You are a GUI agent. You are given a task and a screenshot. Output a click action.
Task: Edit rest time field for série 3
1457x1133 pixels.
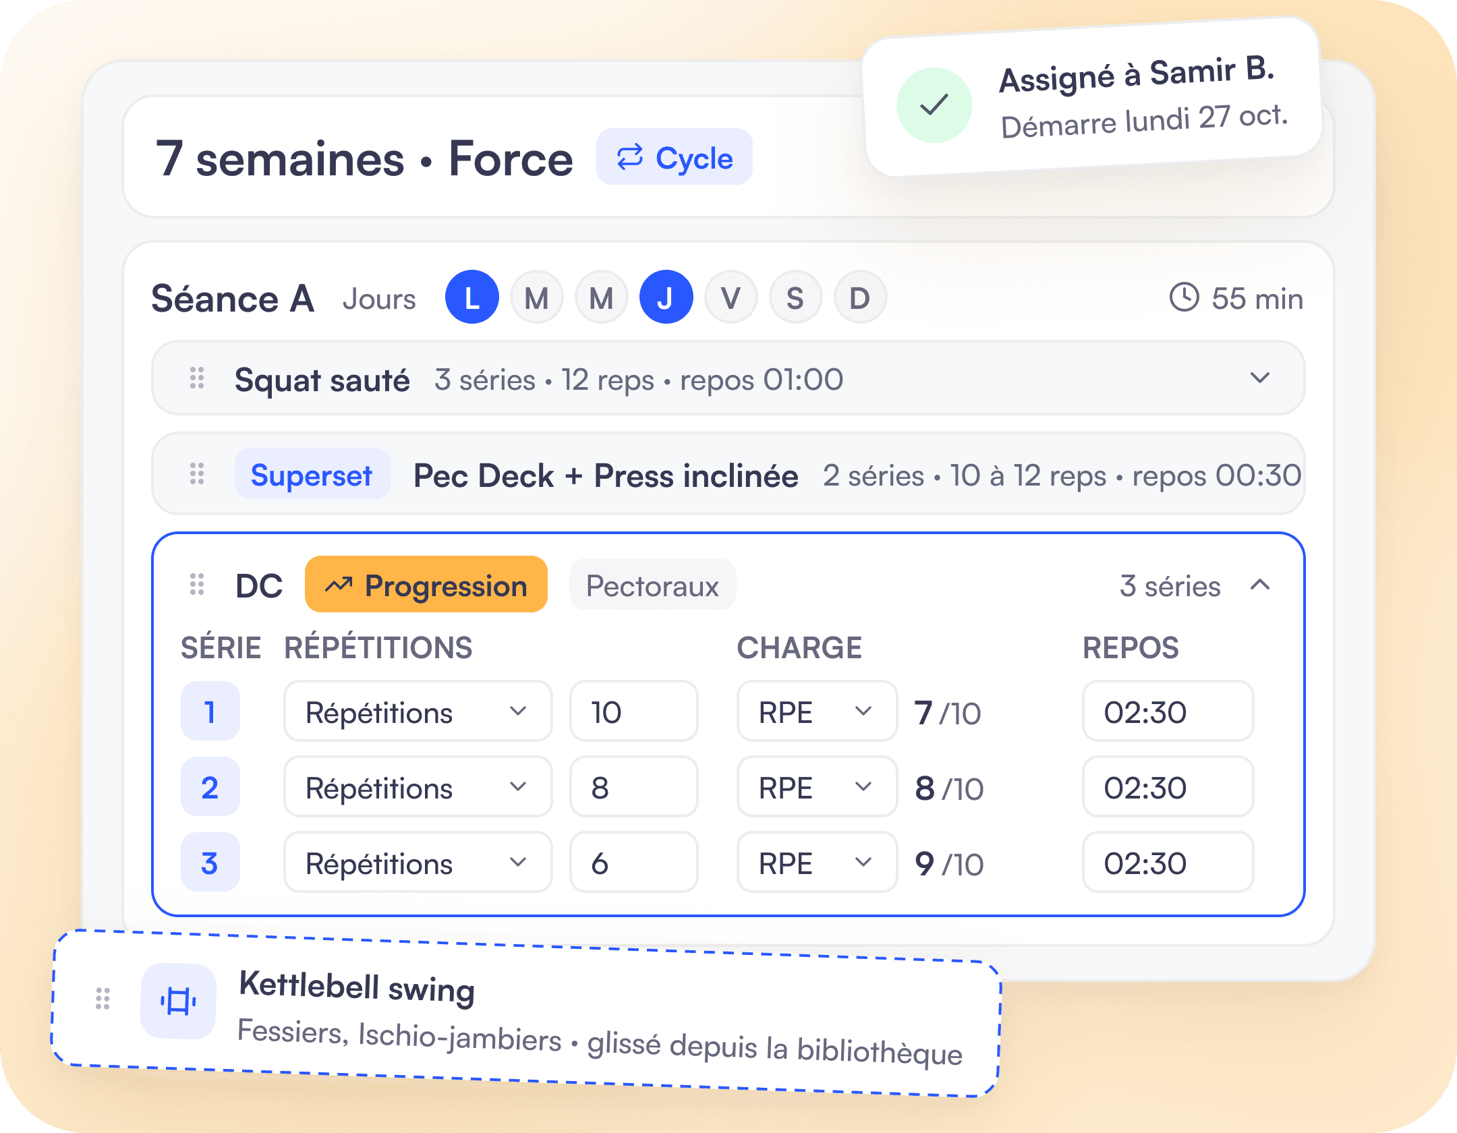pyautogui.click(x=1168, y=863)
